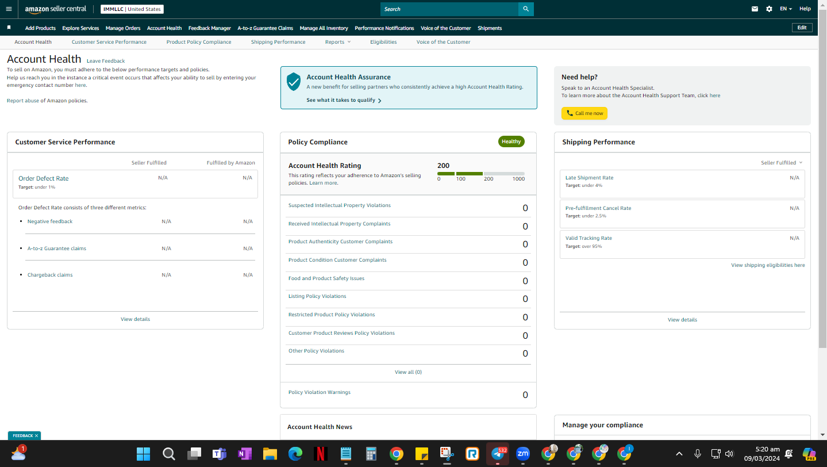Open File Explorer from taskbar
Image resolution: width=827 pixels, height=467 pixels.
click(x=270, y=454)
